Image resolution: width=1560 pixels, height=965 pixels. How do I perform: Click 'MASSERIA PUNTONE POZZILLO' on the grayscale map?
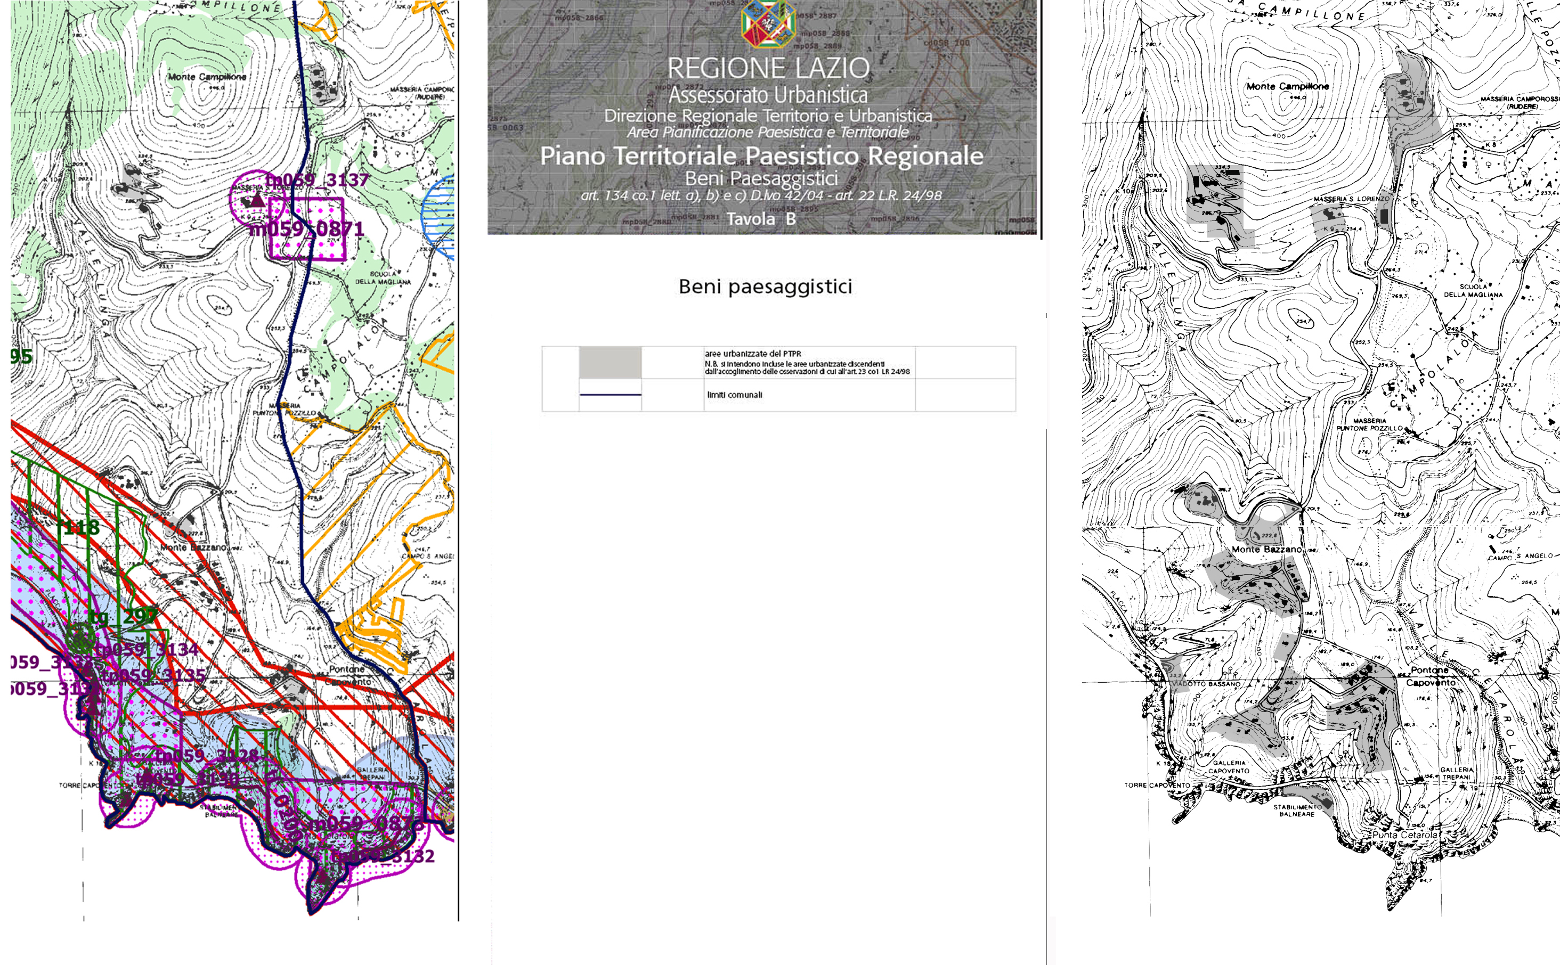click(x=1370, y=424)
